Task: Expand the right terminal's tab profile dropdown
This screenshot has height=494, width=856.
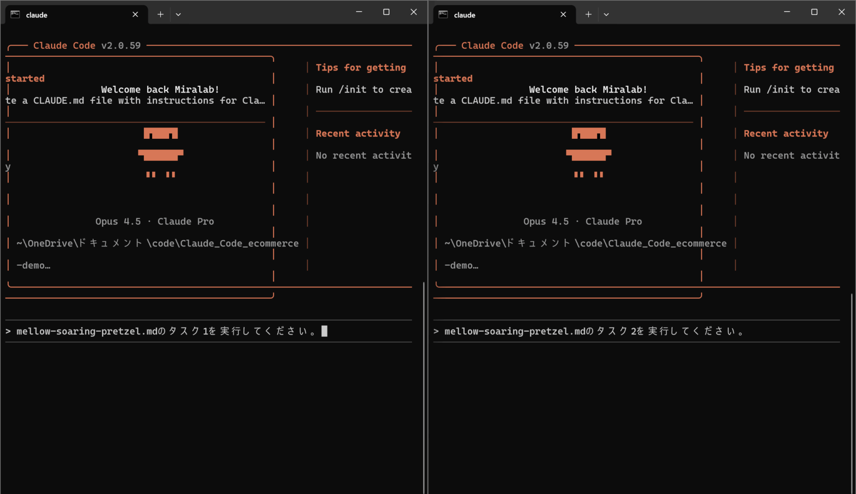Action: click(x=606, y=14)
